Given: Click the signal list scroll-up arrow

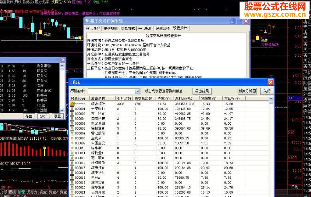Looking at the screenshot, I should pyautogui.click(x=62, y=66).
